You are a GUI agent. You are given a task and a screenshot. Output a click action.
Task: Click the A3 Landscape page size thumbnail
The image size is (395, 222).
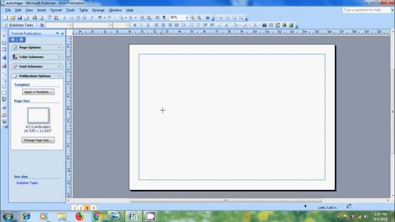point(38,115)
